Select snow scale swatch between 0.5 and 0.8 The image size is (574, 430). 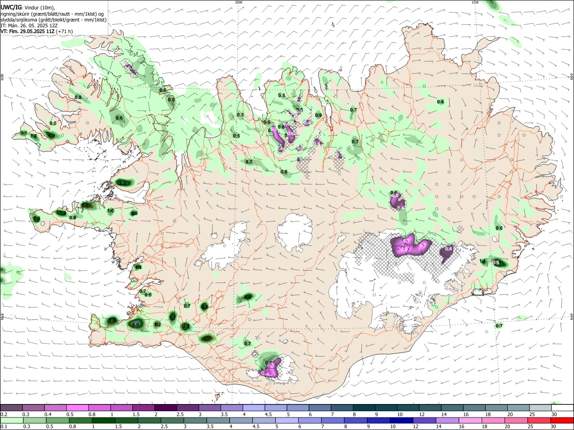(x=77, y=408)
